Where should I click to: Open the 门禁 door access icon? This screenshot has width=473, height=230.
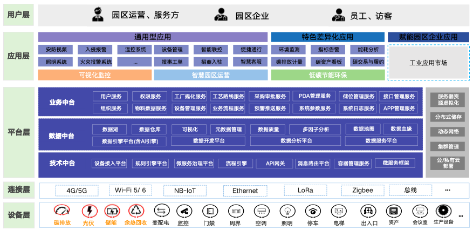[x=209, y=211]
